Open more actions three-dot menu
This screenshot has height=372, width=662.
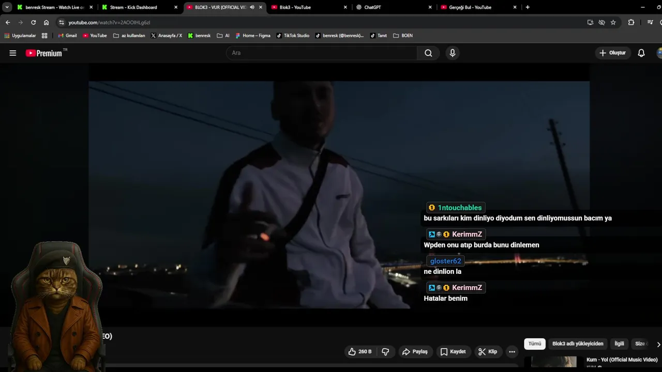(512, 351)
